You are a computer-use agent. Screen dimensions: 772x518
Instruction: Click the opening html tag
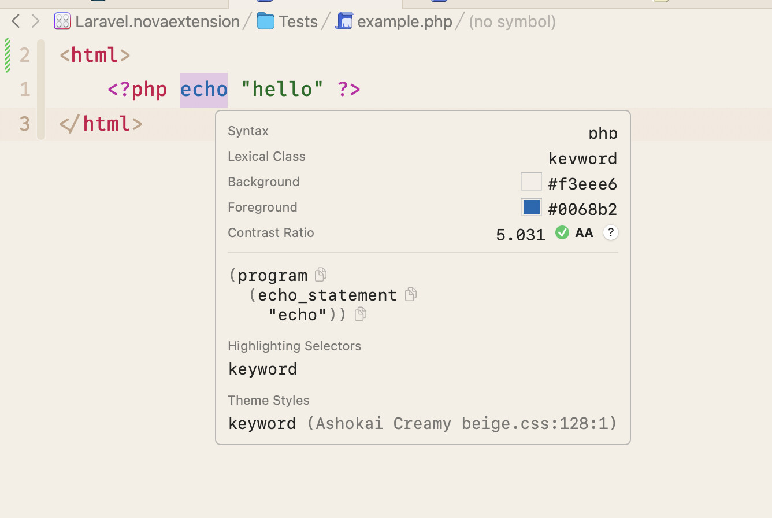tap(95, 55)
